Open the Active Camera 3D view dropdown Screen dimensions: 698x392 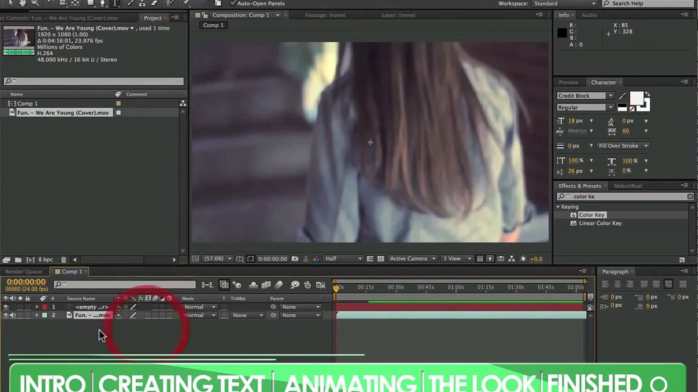(412, 259)
